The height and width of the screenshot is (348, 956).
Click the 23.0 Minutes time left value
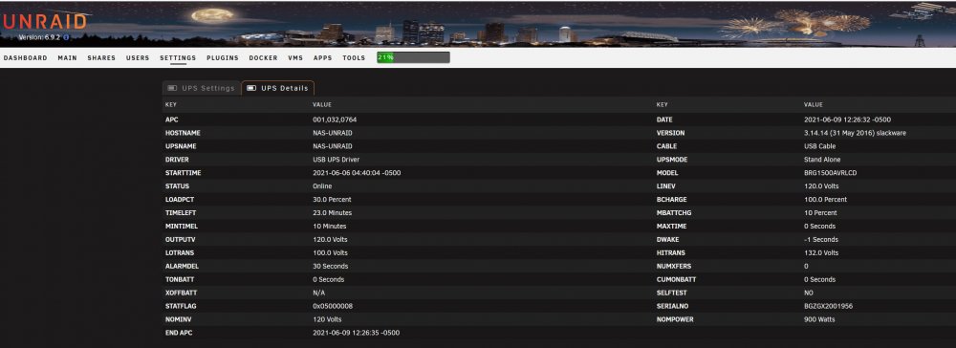tap(333, 212)
